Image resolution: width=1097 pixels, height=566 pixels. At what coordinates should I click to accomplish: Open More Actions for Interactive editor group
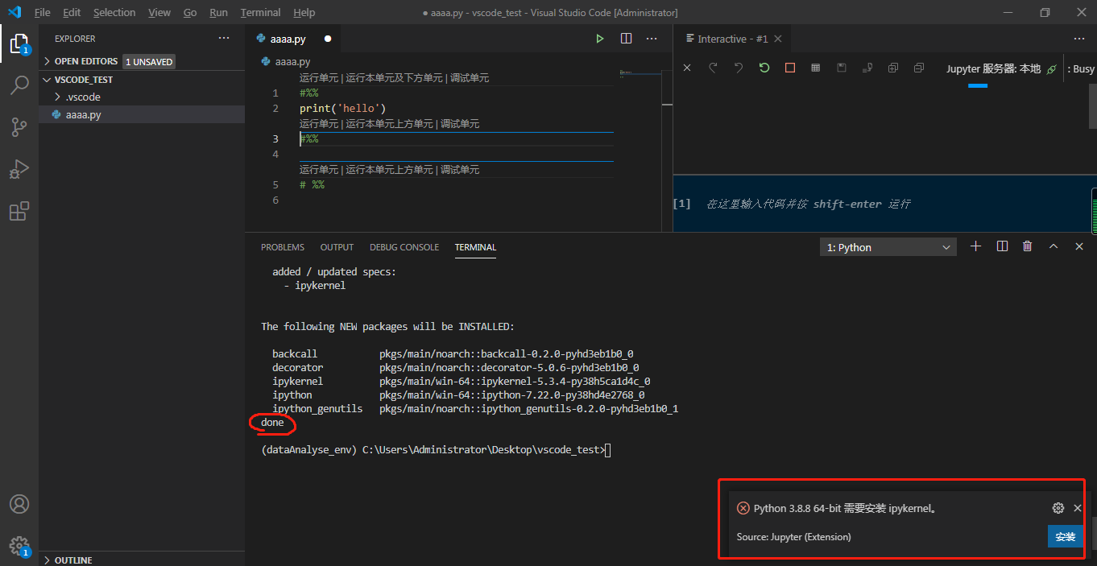(x=1079, y=39)
